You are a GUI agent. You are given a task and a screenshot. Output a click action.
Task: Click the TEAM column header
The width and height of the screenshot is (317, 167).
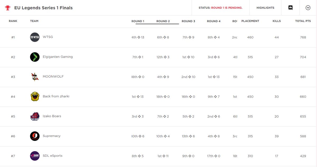(34, 21)
